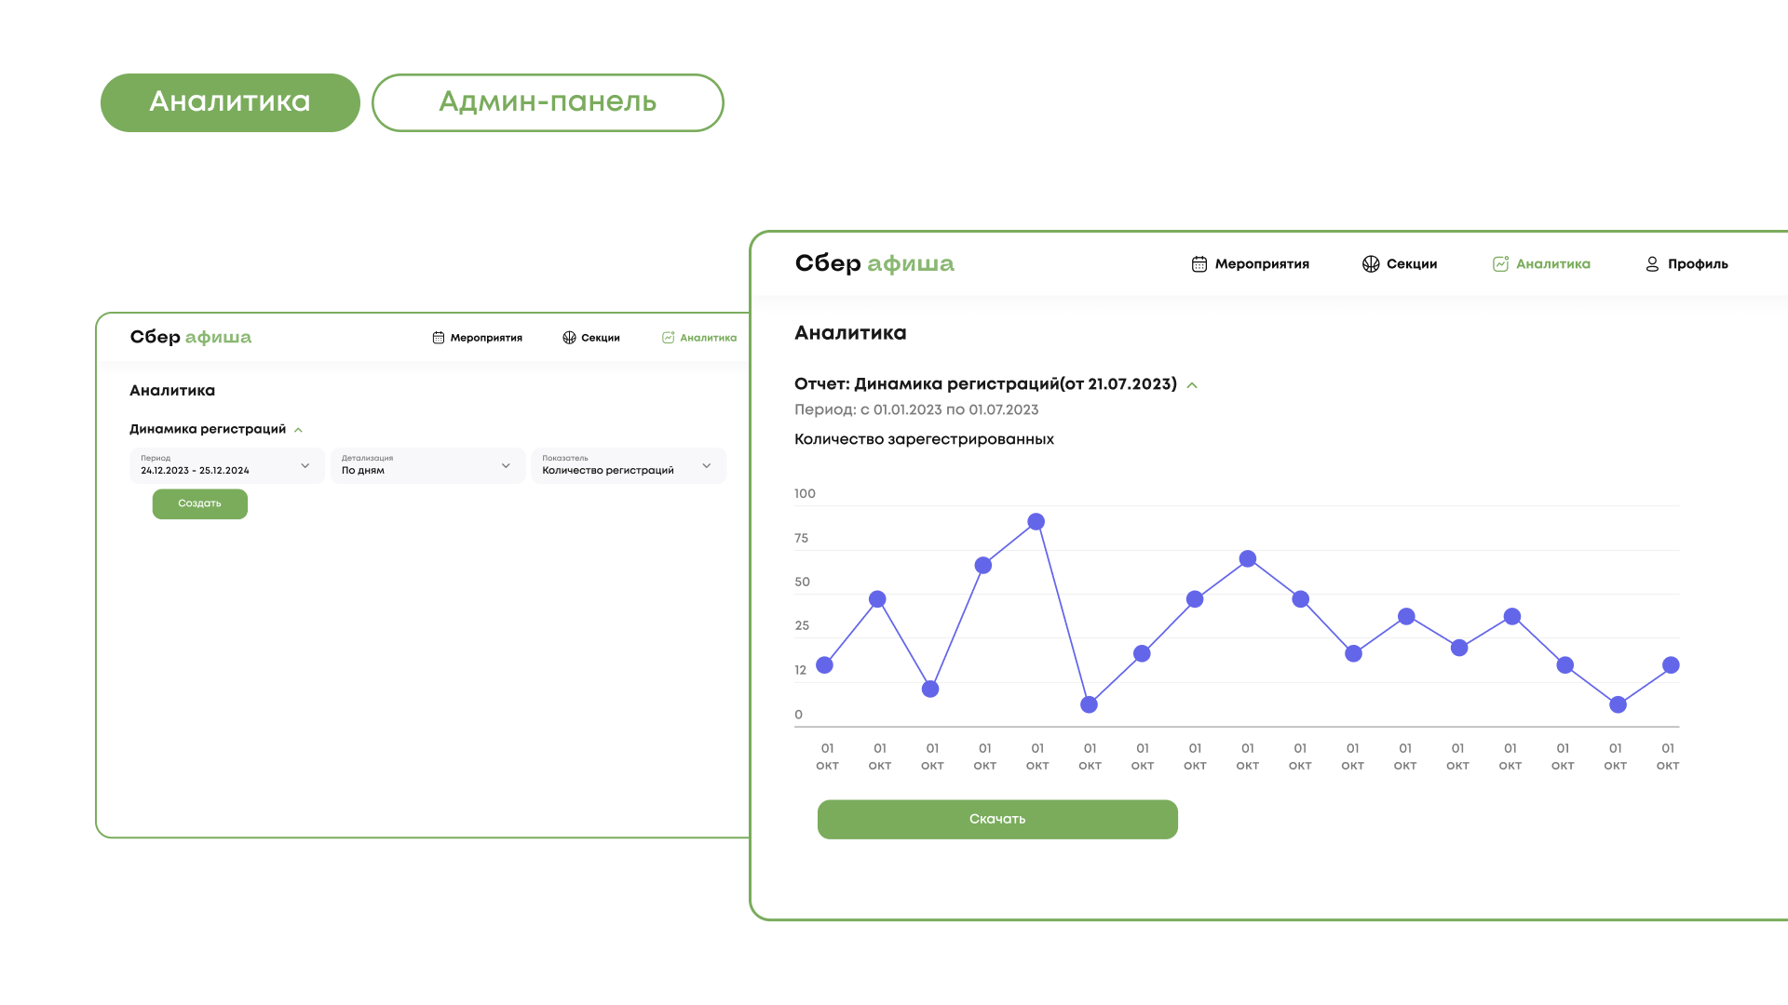Collapse the Отчет report chevron
Image resolution: width=1788 pixels, height=1005 pixels.
click(x=1192, y=385)
